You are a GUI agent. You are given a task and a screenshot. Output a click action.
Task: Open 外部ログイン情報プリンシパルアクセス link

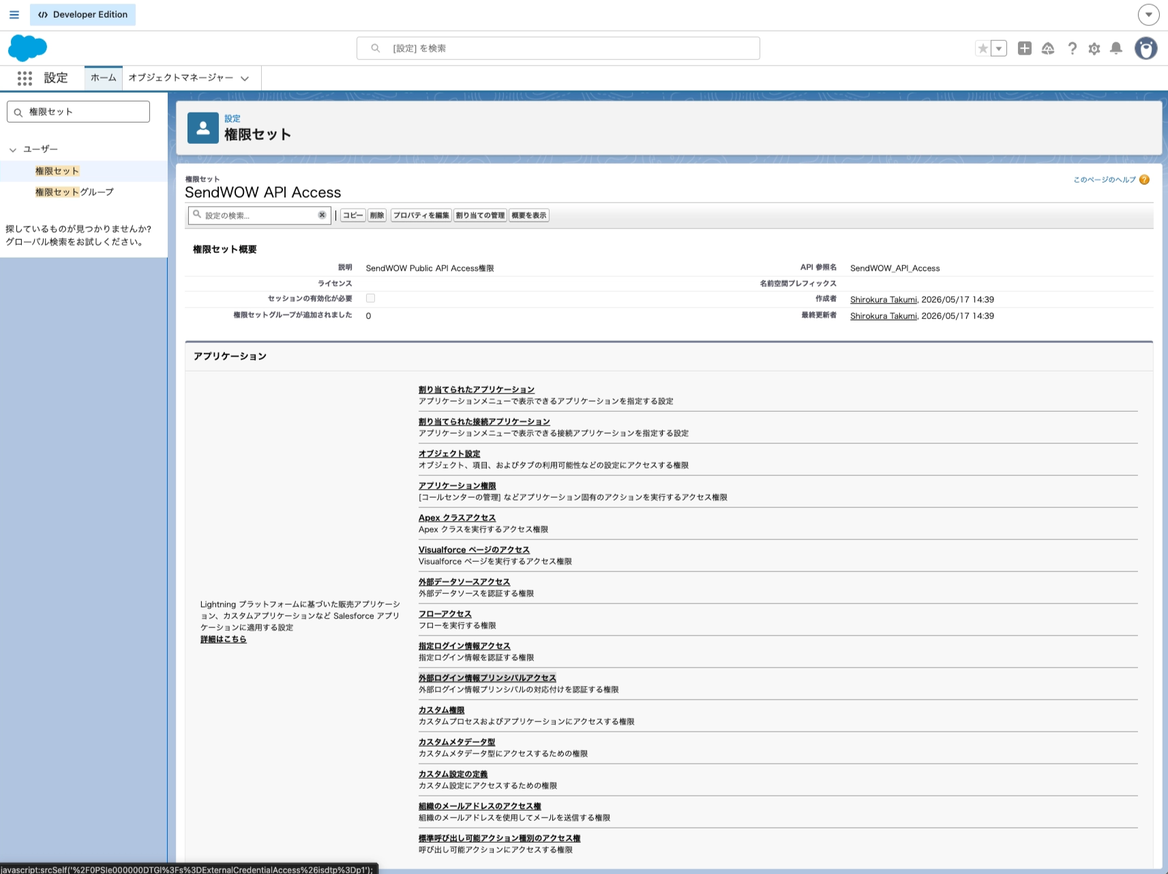coord(488,678)
